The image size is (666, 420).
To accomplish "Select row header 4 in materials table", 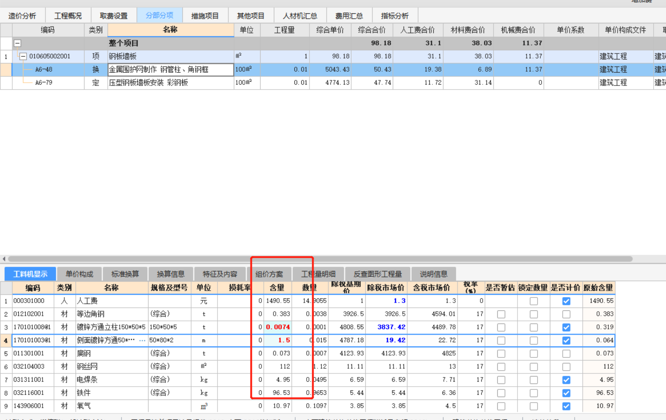I will (x=6, y=340).
